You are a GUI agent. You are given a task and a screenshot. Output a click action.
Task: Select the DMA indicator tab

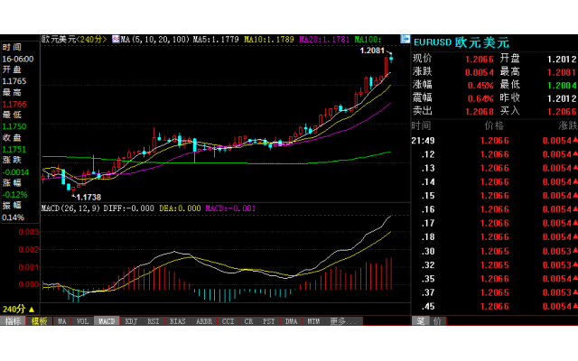click(291, 320)
